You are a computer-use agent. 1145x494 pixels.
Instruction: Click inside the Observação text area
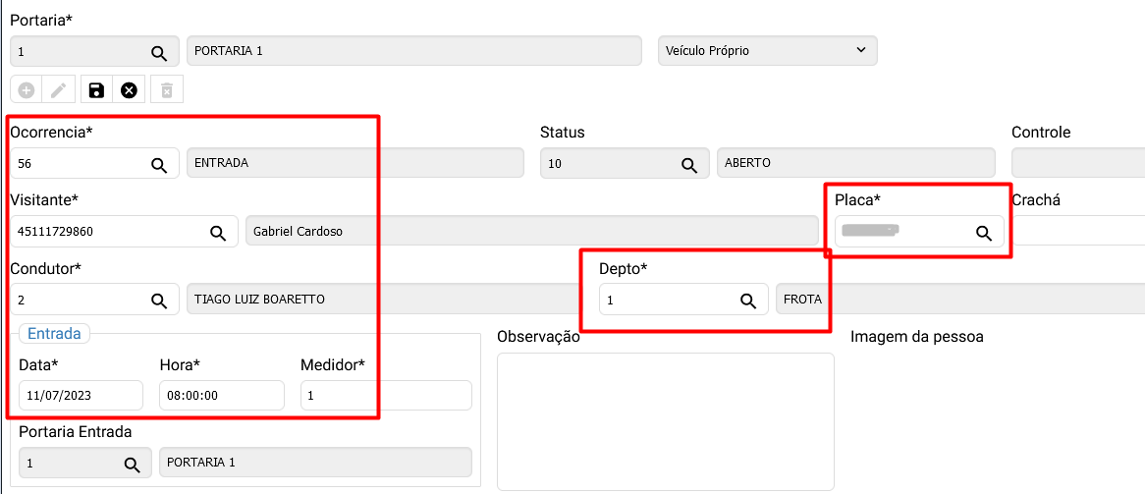point(665,420)
